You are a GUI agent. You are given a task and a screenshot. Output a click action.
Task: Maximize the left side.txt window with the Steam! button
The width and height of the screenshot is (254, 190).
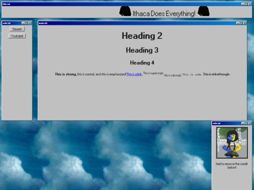click(x=26, y=23)
